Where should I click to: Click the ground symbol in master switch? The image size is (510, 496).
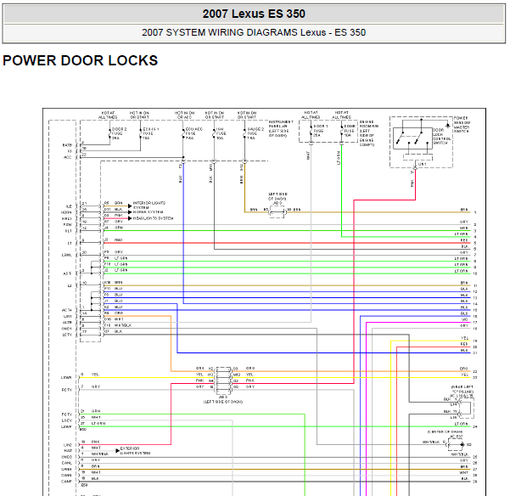(448, 126)
